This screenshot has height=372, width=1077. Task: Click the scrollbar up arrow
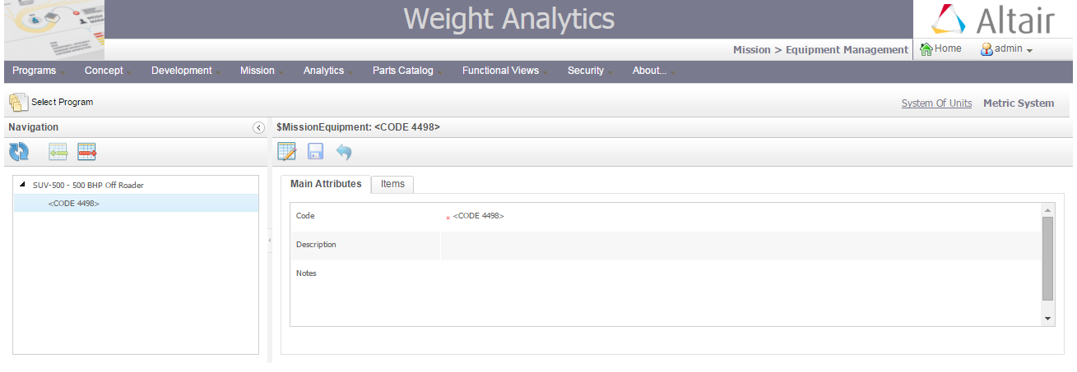pos(1047,209)
